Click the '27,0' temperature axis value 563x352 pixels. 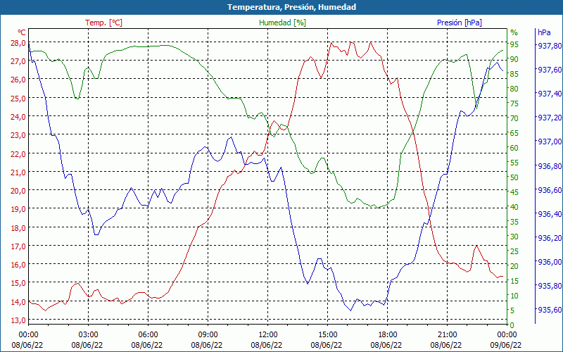pyautogui.click(x=19, y=61)
